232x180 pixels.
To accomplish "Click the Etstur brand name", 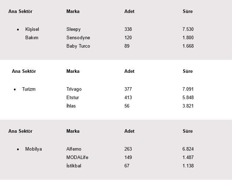I will 73,98.
